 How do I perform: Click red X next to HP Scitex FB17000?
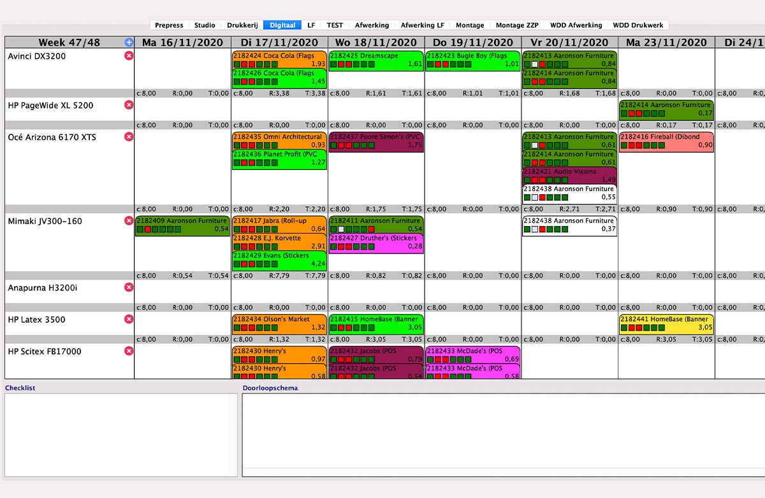(129, 351)
